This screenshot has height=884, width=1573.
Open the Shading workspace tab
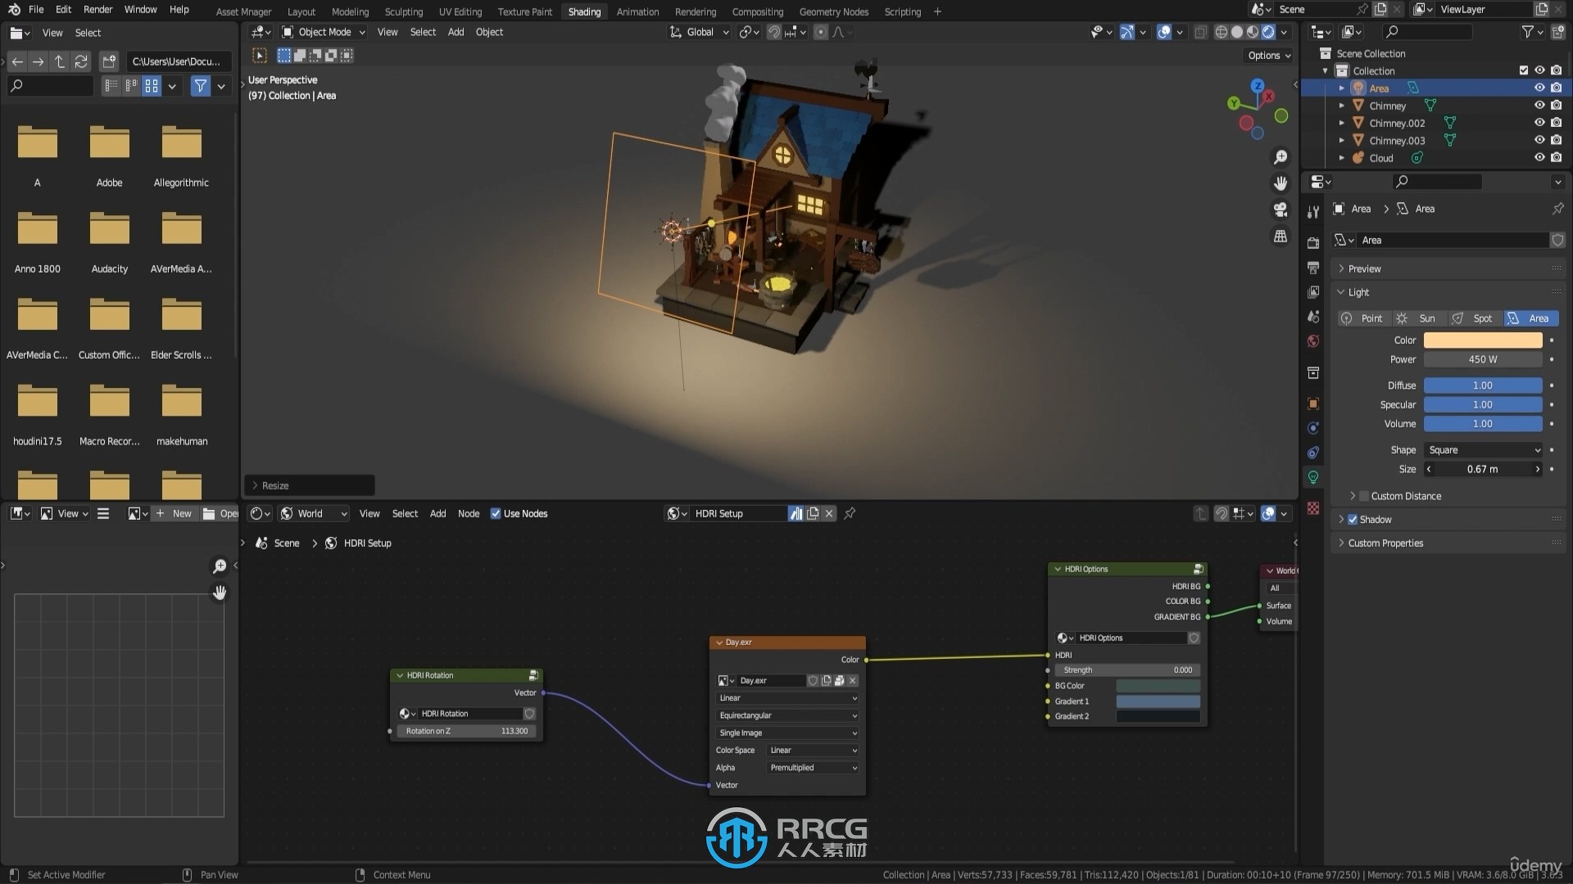tap(584, 11)
